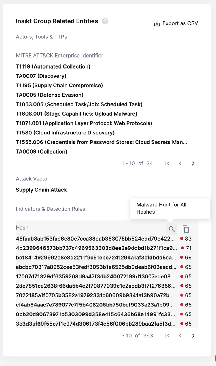Go to previous page of MITRE identifiers
This screenshot has height=366, width=216.
[x=180, y=164]
